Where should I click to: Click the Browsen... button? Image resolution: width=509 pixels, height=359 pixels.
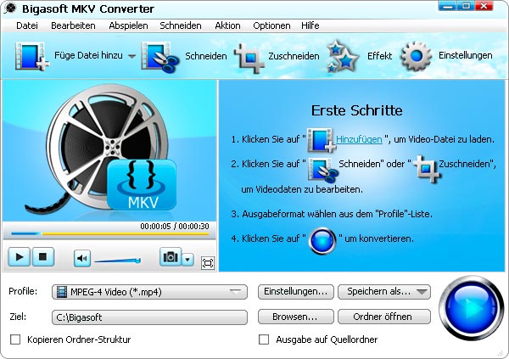point(296,317)
